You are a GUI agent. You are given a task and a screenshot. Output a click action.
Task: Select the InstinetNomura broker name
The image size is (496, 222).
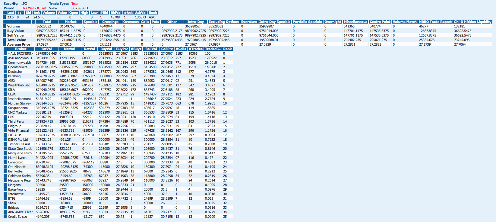19,99
